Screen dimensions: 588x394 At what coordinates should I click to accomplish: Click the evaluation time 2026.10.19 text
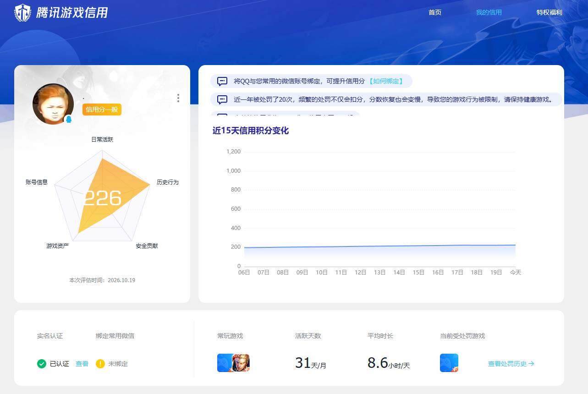pos(102,280)
